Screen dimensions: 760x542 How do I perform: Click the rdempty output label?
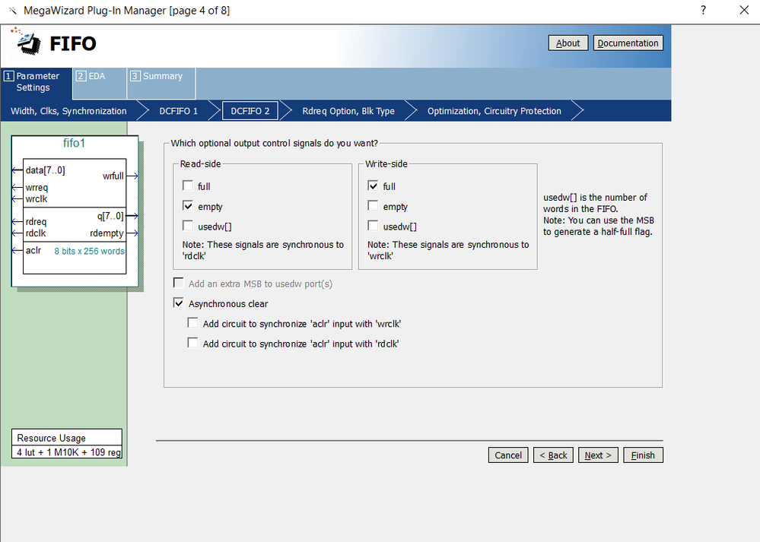point(107,233)
